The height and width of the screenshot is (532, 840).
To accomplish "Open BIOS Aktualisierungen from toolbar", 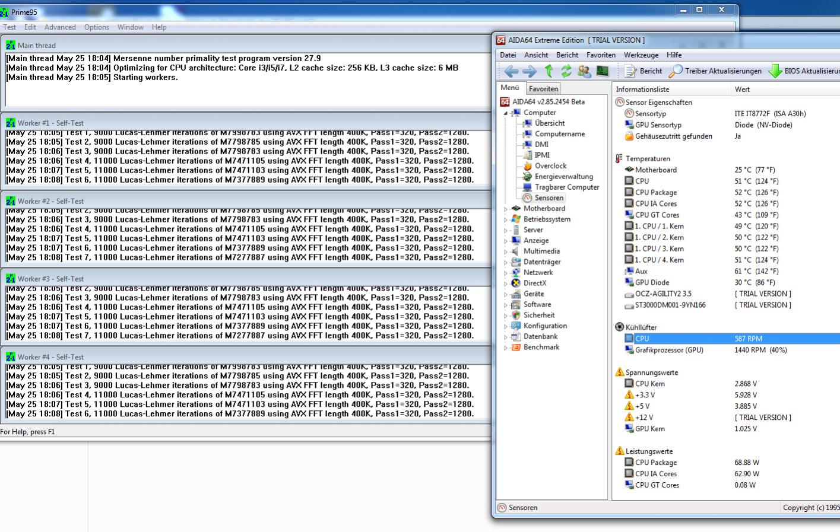I will coord(804,71).
